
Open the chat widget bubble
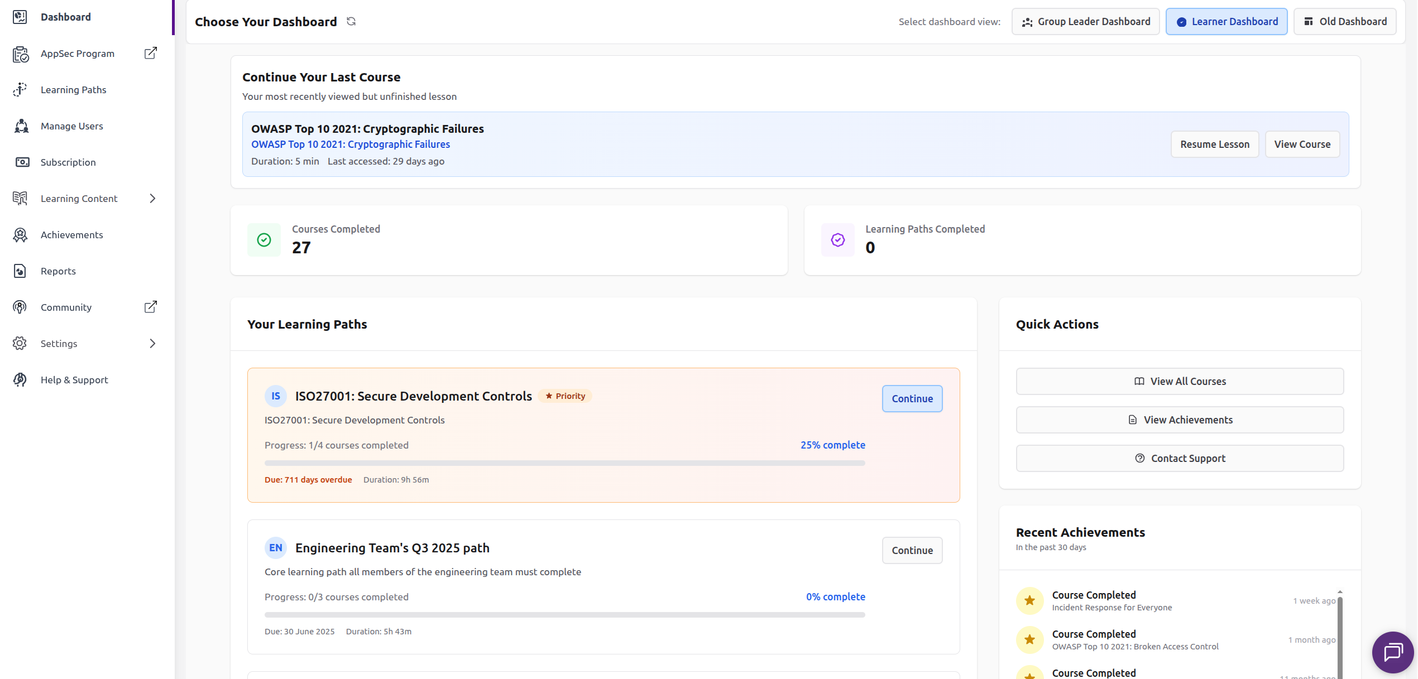[1393, 652]
